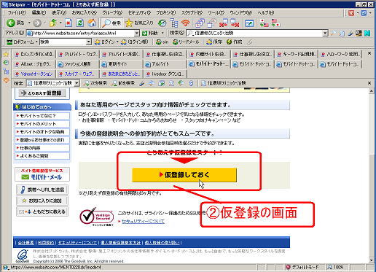The height and width of the screenshot is (272, 376).
Task: Open RoboForm ログイン dropdown arrow
Action: (x=117, y=42)
